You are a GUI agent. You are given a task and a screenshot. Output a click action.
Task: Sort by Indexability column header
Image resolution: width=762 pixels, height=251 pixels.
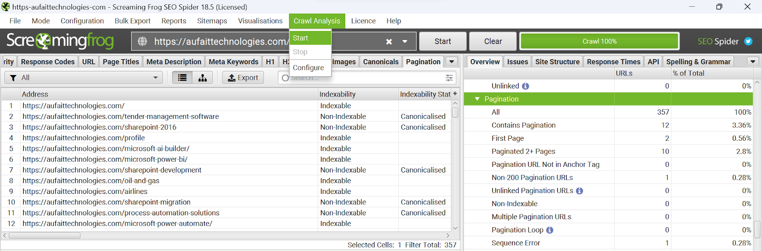358,94
